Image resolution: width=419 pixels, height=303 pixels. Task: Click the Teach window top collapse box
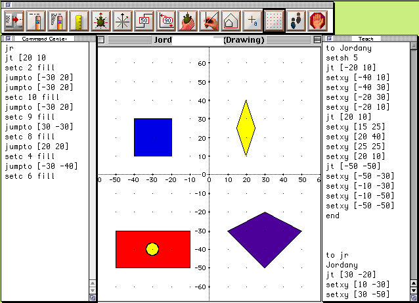(x=413, y=46)
